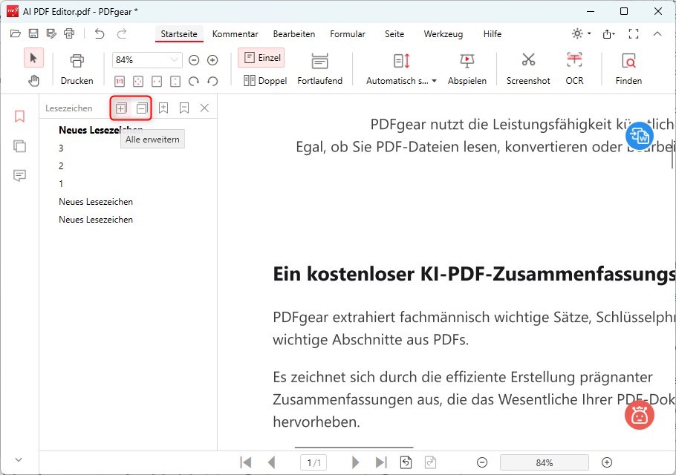Close the Lesezeichen panel
This screenshot has width=676, height=475.
tap(205, 108)
